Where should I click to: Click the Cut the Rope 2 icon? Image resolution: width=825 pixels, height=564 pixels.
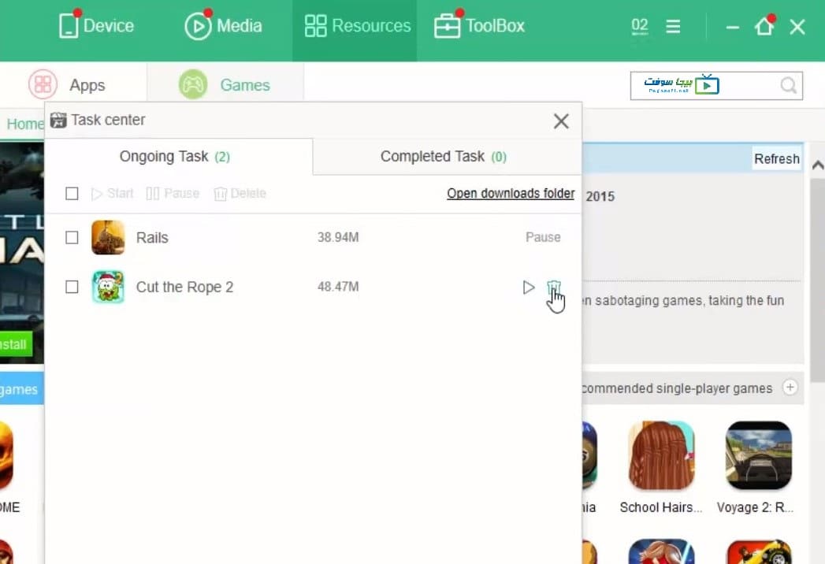tap(108, 287)
